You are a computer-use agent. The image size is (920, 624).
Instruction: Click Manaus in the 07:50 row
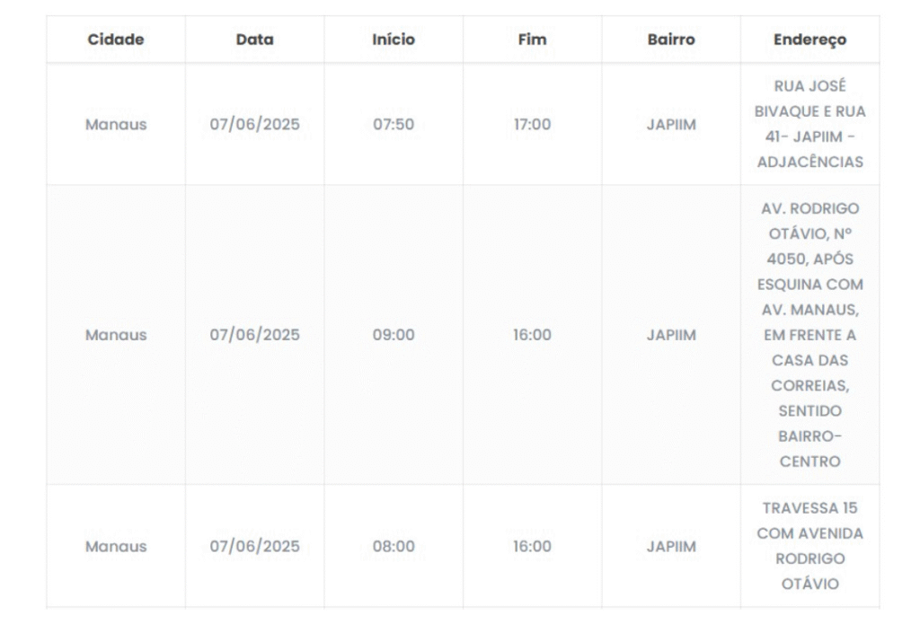pyautogui.click(x=116, y=125)
